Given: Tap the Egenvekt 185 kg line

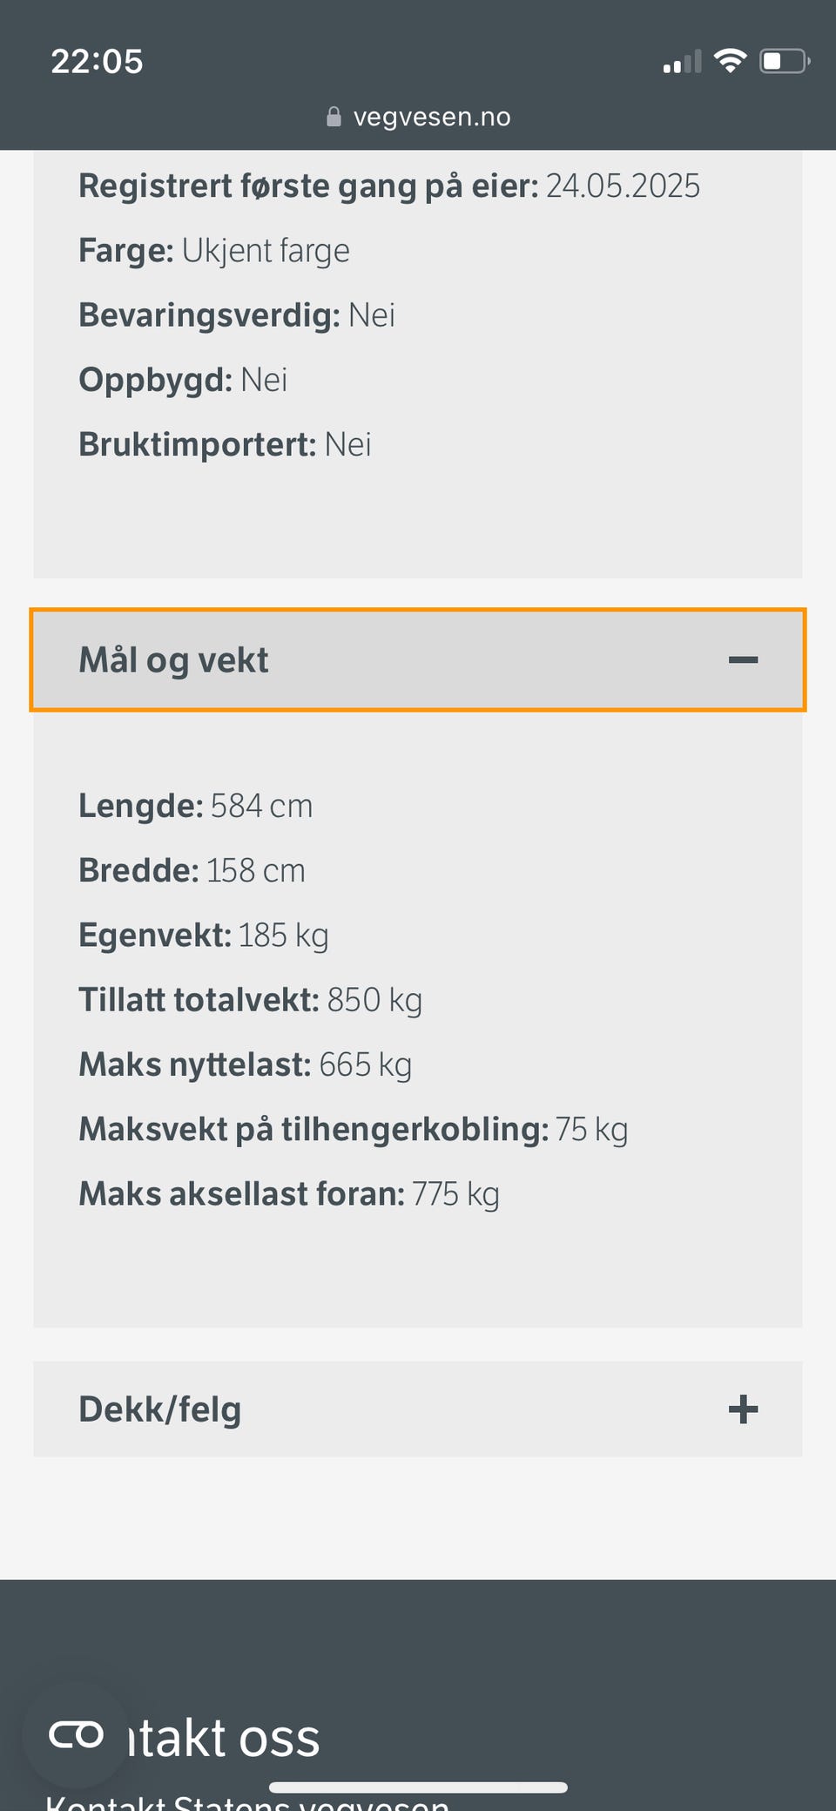Looking at the screenshot, I should [204, 936].
